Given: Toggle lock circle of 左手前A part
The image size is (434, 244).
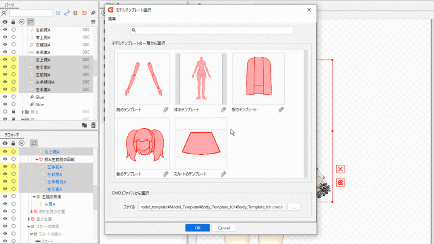Looking at the screenshot, I should coord(14,67).
